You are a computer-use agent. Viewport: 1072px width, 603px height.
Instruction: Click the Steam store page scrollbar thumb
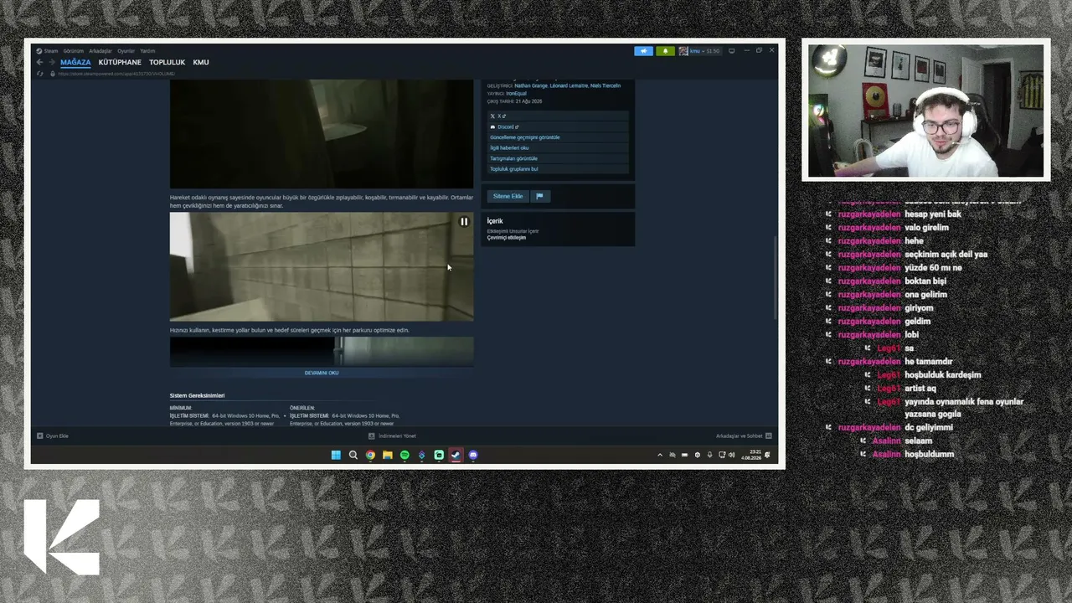(776, 276)
